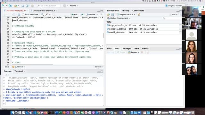Toggle the Source on Save checkbox
Screen dimensions: 205x115
pos(23,14)
